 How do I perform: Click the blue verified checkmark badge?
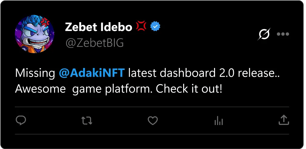pyautogui.click(x=155, y=27)
